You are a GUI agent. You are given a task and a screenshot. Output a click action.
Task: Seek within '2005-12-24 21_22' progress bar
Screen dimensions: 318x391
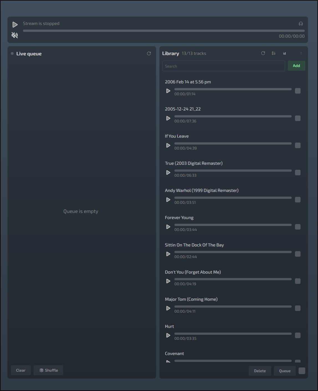click(x=233, y=116)
